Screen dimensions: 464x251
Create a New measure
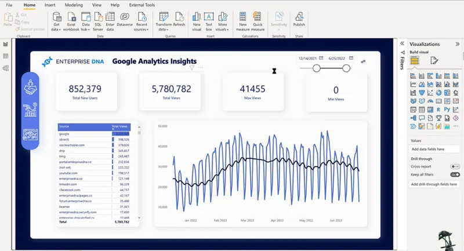pos(242,21)
